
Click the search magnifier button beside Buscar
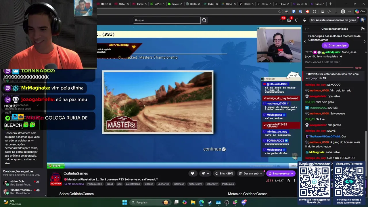tap(204, 20)
